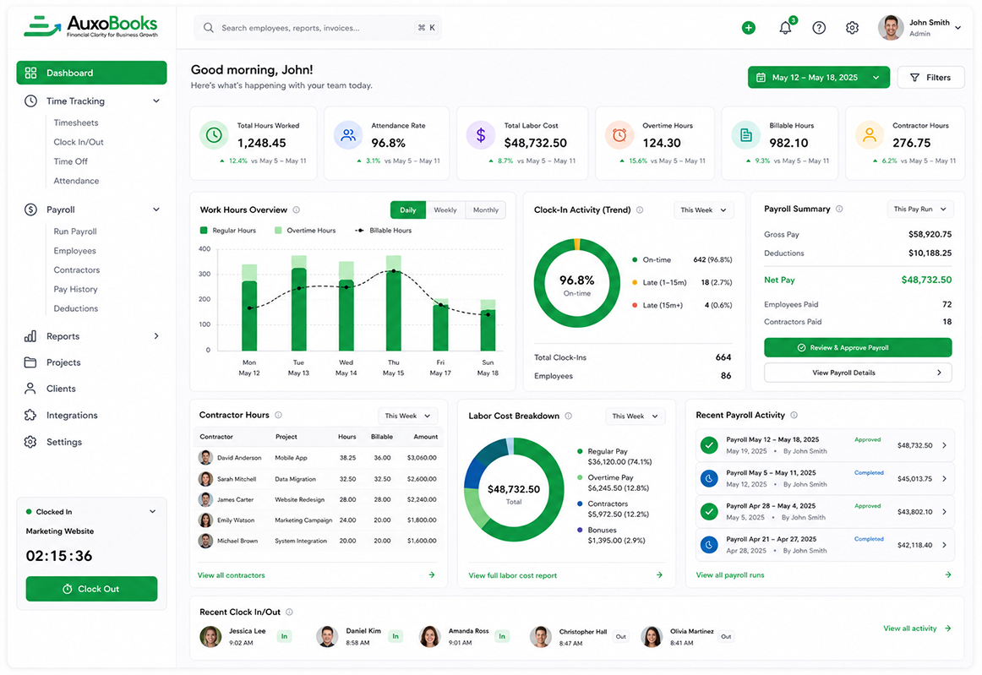Click the info icon beside Contractor Hours title
Viewport: 982px width, 675px height.
[x=278, y=415]
